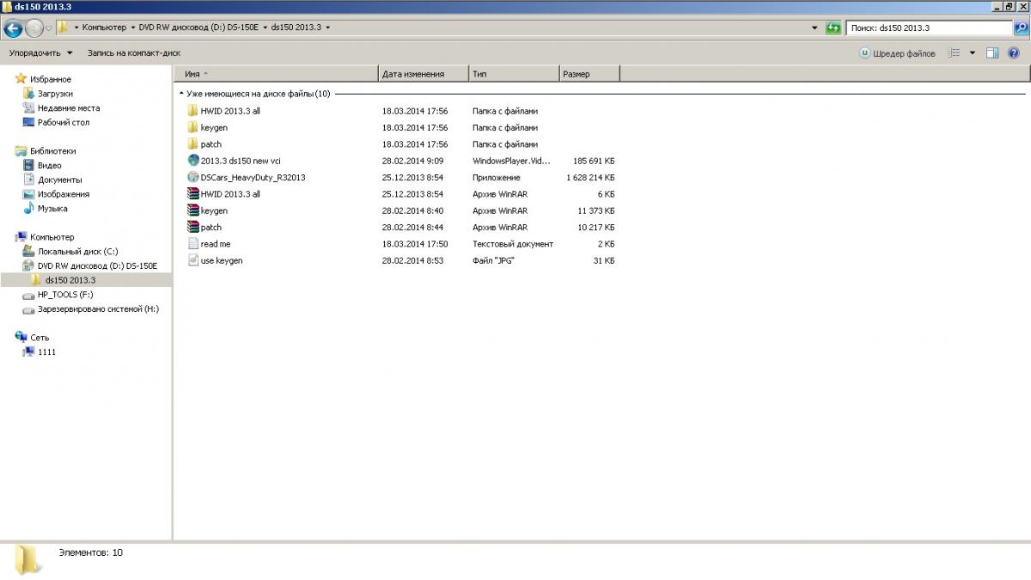Select the 2013.3 ds150 new vci video icon
1031x580 pixels.
pyautogui.click(x=192, y=161)
